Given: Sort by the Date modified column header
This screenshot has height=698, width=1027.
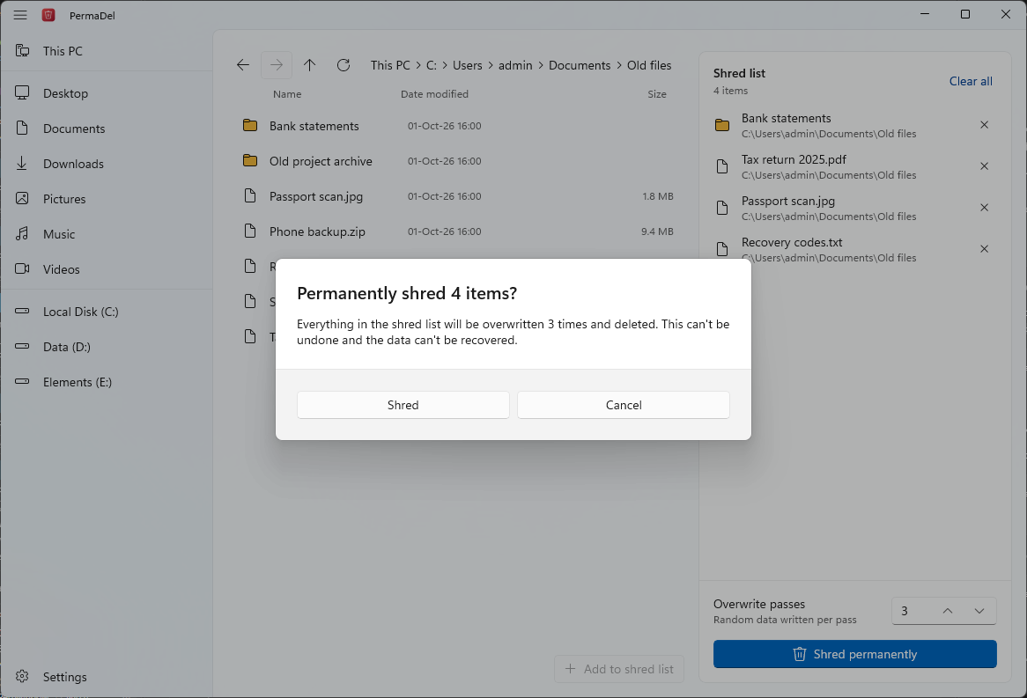Looking at the screenshot, I should (434, 94).
